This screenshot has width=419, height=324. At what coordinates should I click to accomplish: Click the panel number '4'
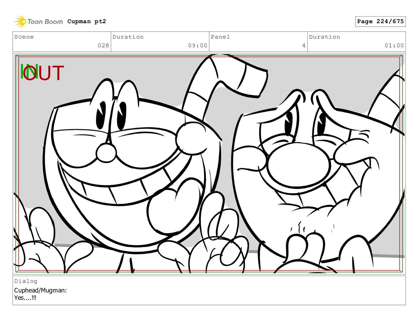(304, 45)
